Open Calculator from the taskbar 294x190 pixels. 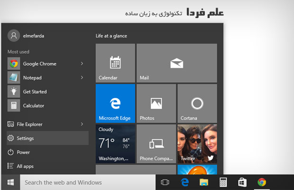pyautogui.click(x=222, y=182)
